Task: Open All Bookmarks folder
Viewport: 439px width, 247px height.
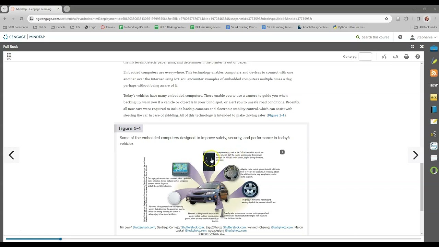Action: tap(425, 27)
